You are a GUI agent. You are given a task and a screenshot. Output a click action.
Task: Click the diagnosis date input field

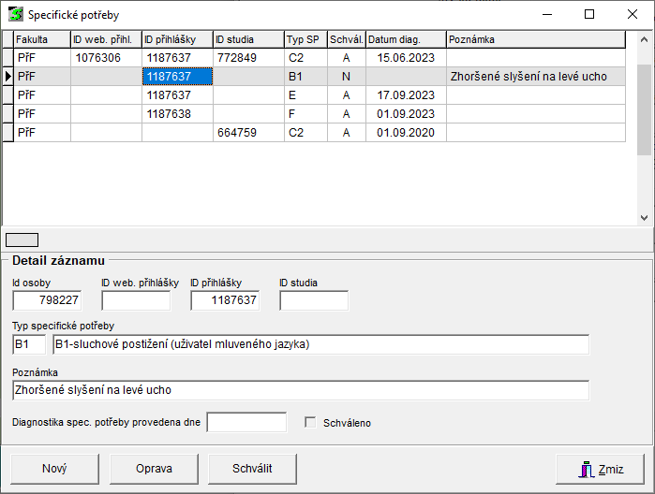246,423
